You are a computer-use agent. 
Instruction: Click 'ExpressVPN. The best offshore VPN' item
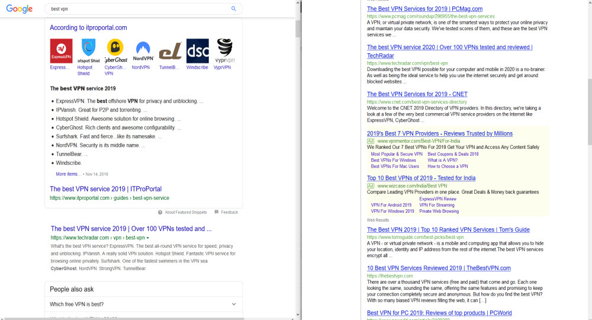pos(130,101)
